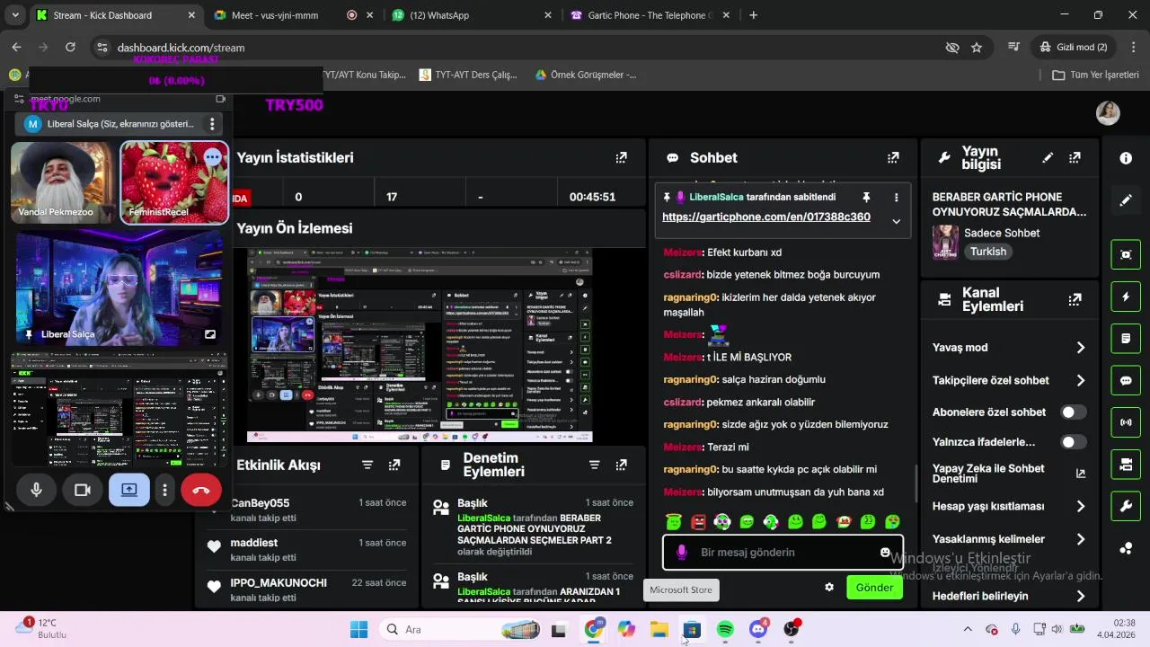
Task: Open Discord from taskbar
Action: tap(758, 629)
